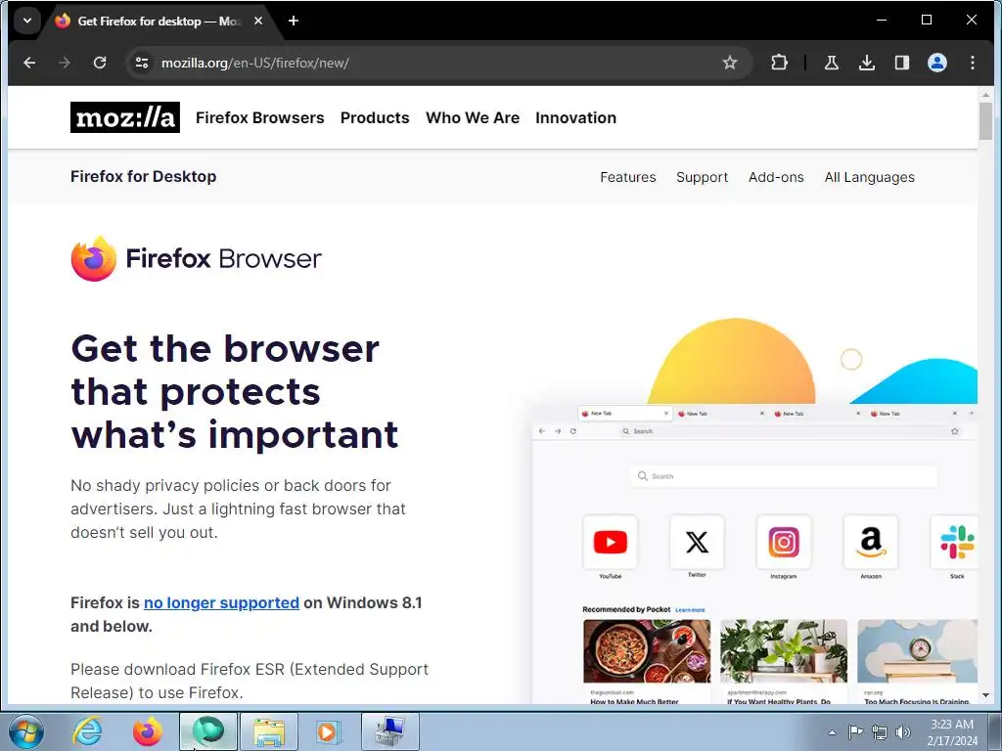
Task: Open a new tab with plus button
Action: (294, 22)
